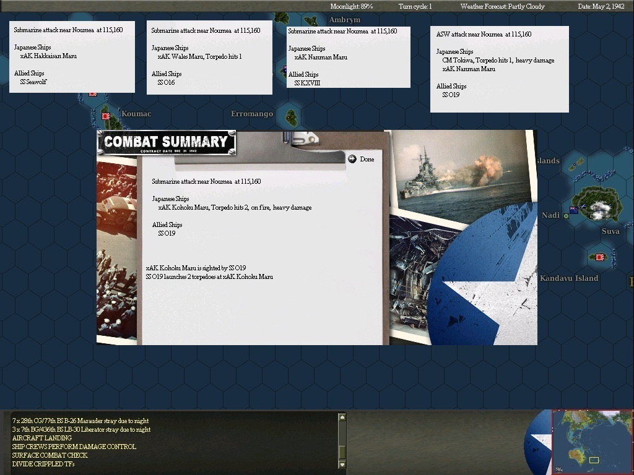Click Japanese flag marker above Kandavu Island
Viewport: 634px width, 475px height.
[x=599, y=257]
